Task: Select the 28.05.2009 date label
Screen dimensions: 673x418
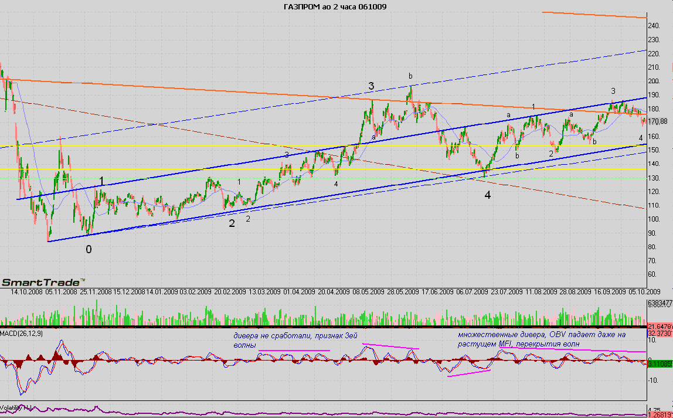Action: (x=402, y=292)
